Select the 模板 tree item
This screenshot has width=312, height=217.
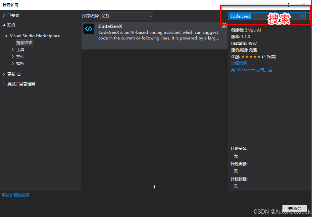coord(20,64)
